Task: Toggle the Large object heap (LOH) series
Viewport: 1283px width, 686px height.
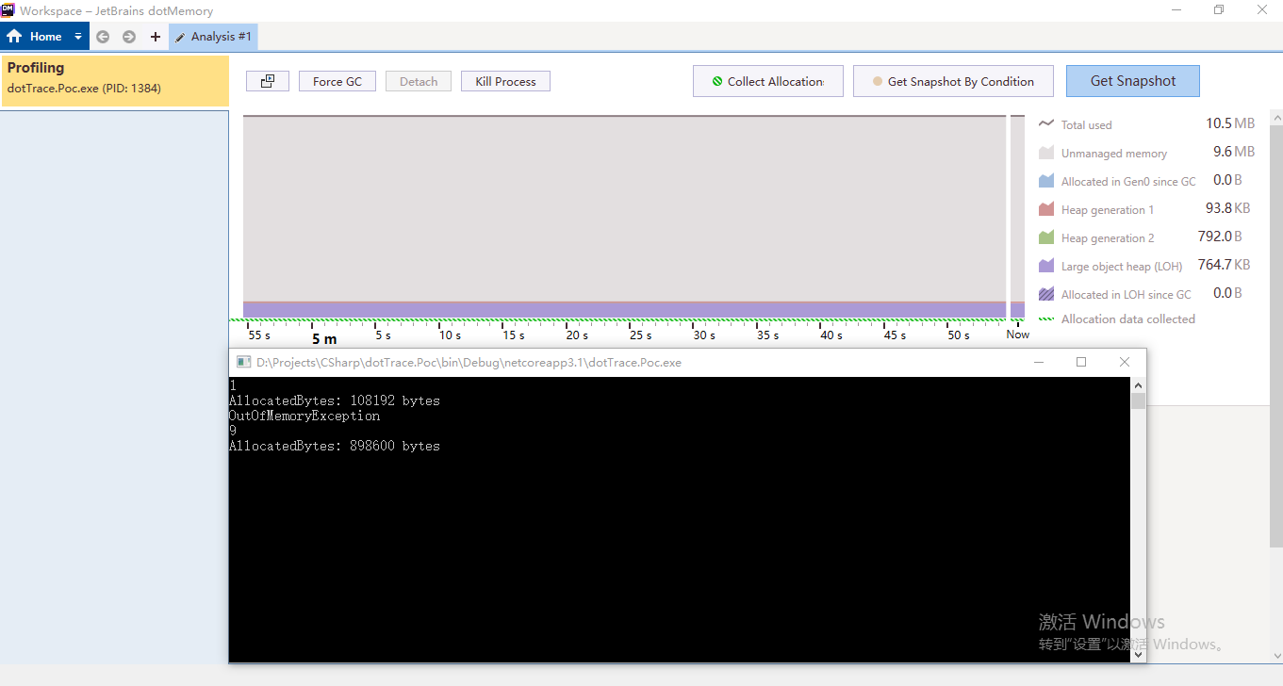Action: [1046, 266]
